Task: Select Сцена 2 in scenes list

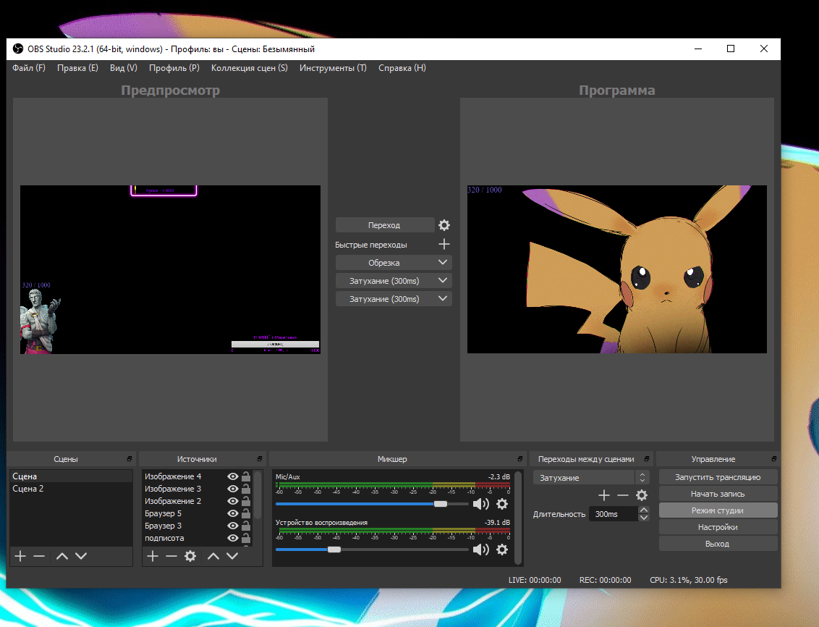Action: 71,489
